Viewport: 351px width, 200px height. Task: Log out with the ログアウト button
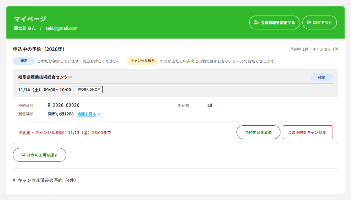319,23
